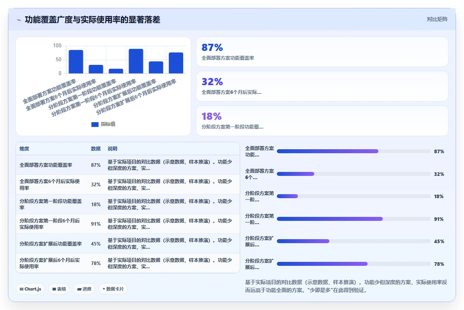This screenshot has width=464, height=310.
Task: Click the 指标值 legend label
Action: pos(108,124)
